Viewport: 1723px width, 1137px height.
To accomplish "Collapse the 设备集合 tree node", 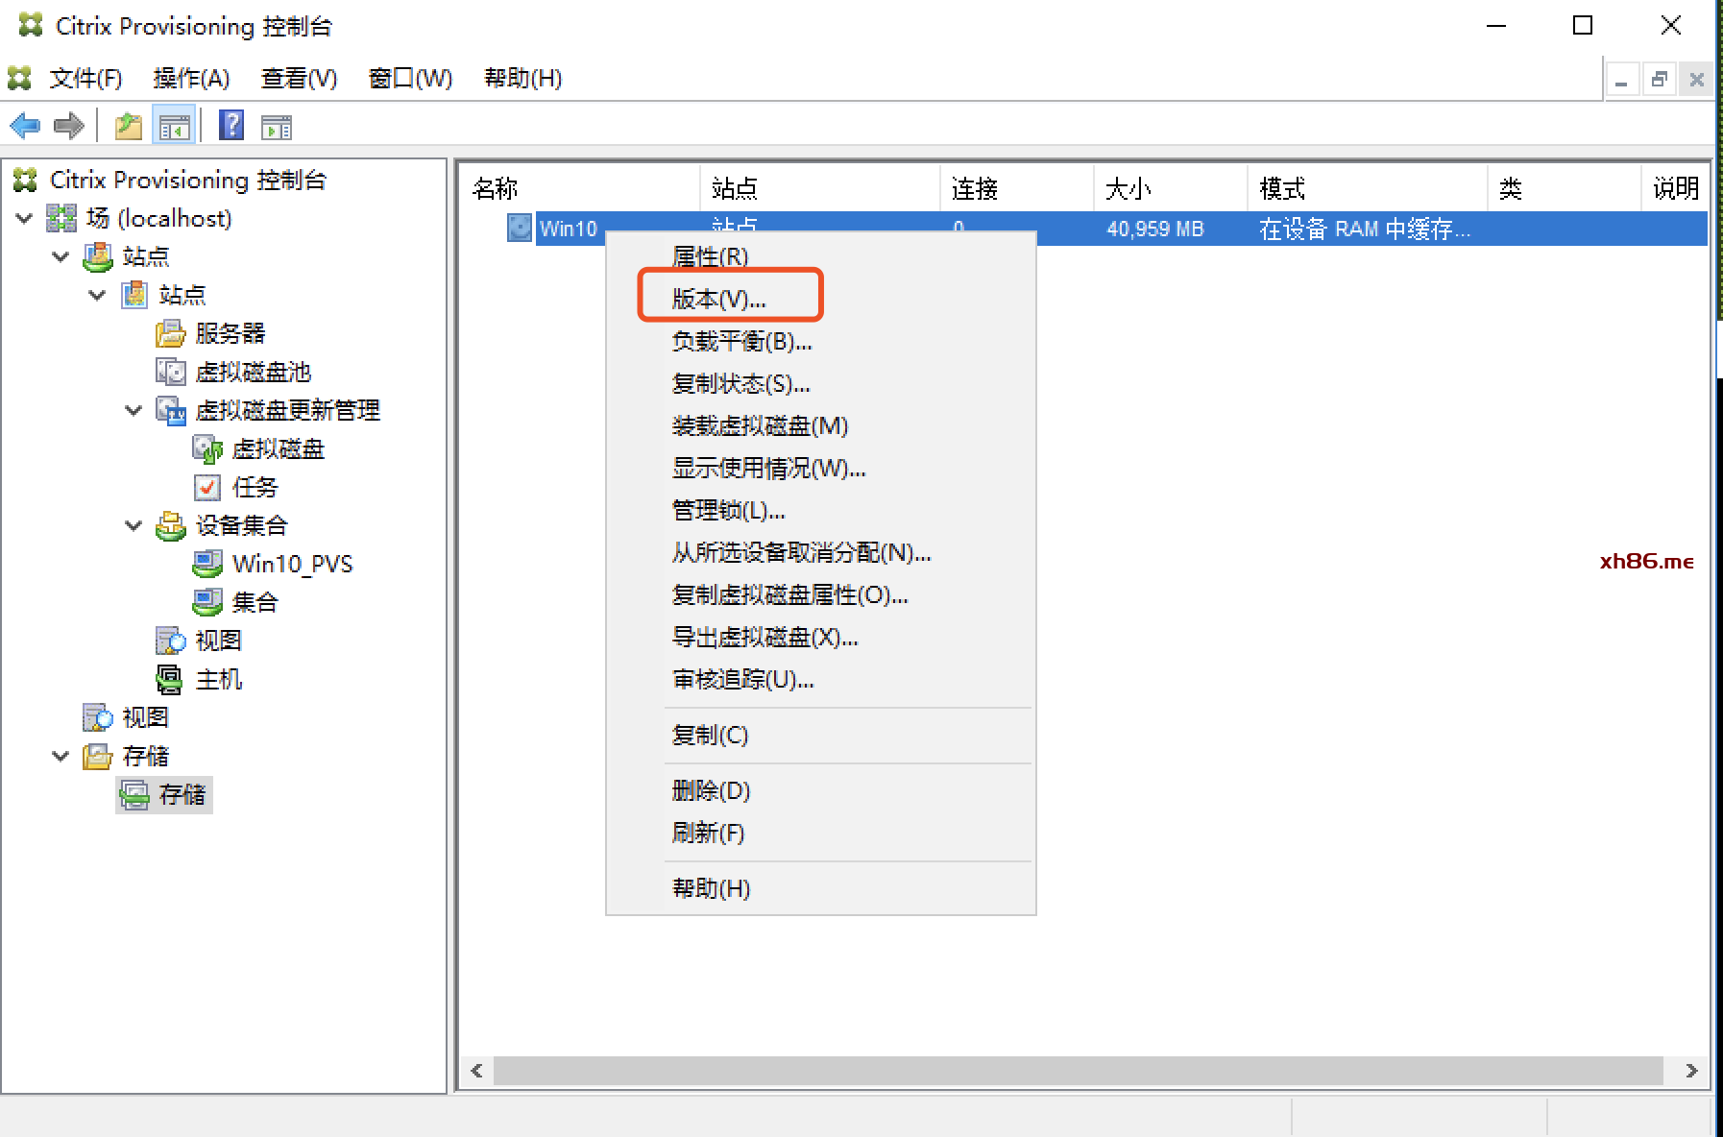I will [x=133, y=525].
